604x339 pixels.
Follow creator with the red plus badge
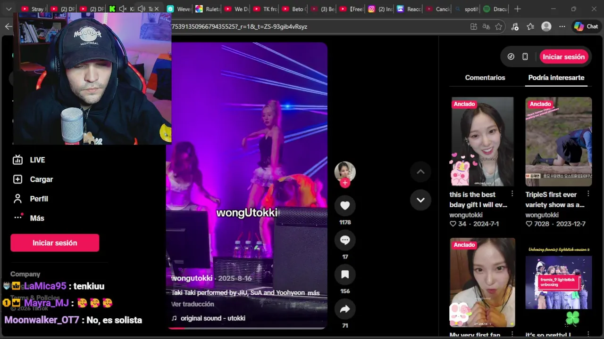(345, 183)
